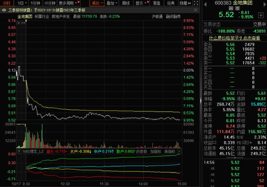Click the 14:00 time axis marker
This screenshot has width=267, height=187.
[143, 184]
